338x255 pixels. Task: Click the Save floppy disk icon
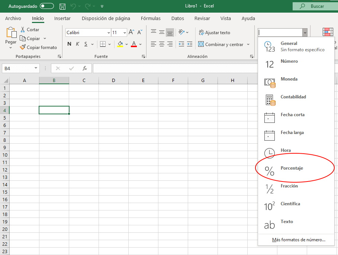[62, 6]
